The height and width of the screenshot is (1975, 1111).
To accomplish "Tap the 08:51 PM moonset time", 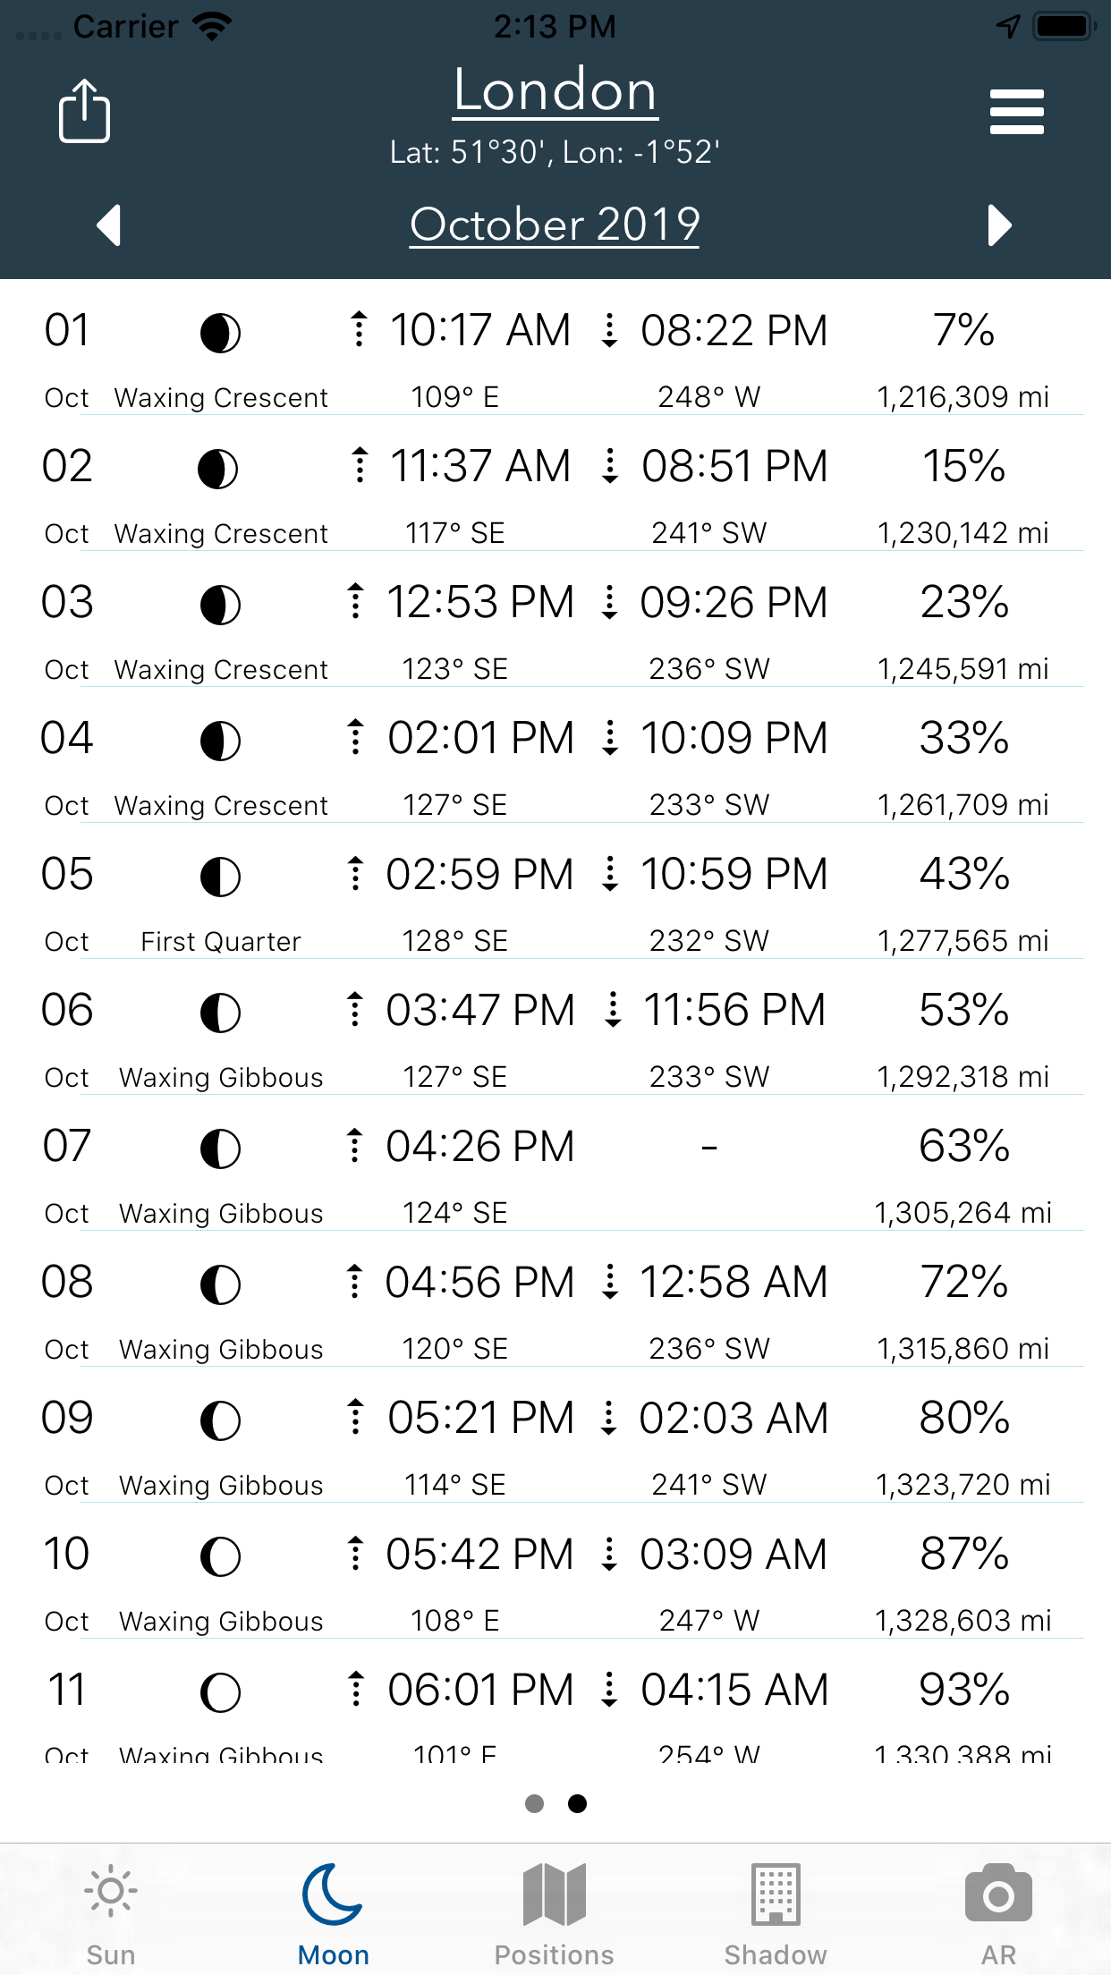I will 734,466.
